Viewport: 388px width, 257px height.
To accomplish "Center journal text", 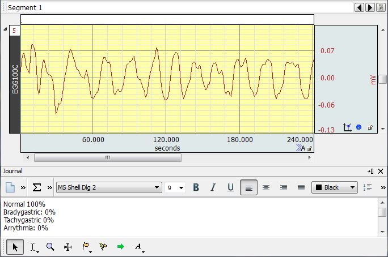I will pyautogui.click(x=266, y=187).
